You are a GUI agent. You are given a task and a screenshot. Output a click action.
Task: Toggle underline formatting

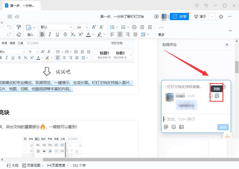57,34
